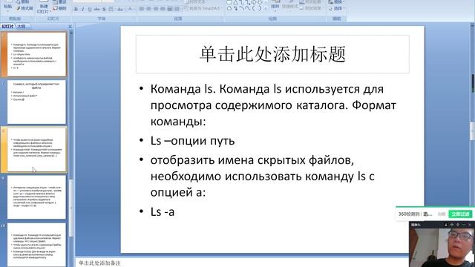Image resolution: width=475 pixels, height=267 pixels.
Task: Pick the left brace shape in shapes gallery
Action: pyautogui.click(x=254, y=8)
